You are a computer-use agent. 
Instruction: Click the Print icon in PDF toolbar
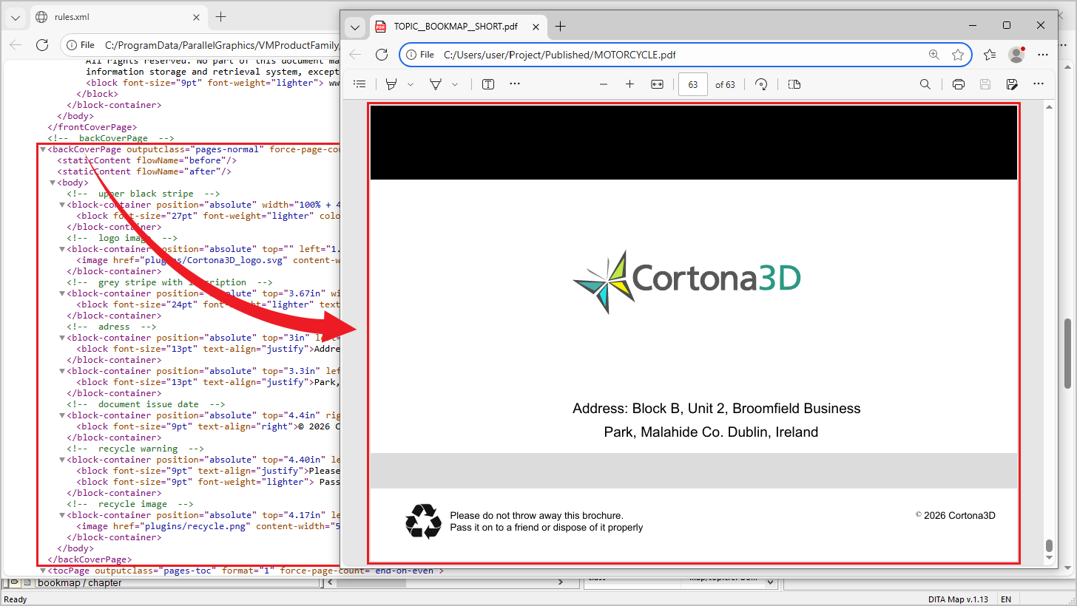coord(958,84)
